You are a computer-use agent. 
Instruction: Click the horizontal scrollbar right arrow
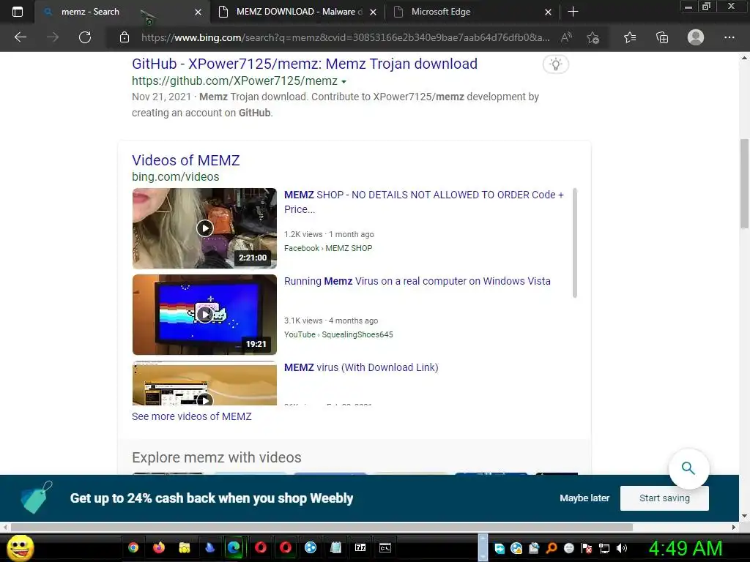734,527
